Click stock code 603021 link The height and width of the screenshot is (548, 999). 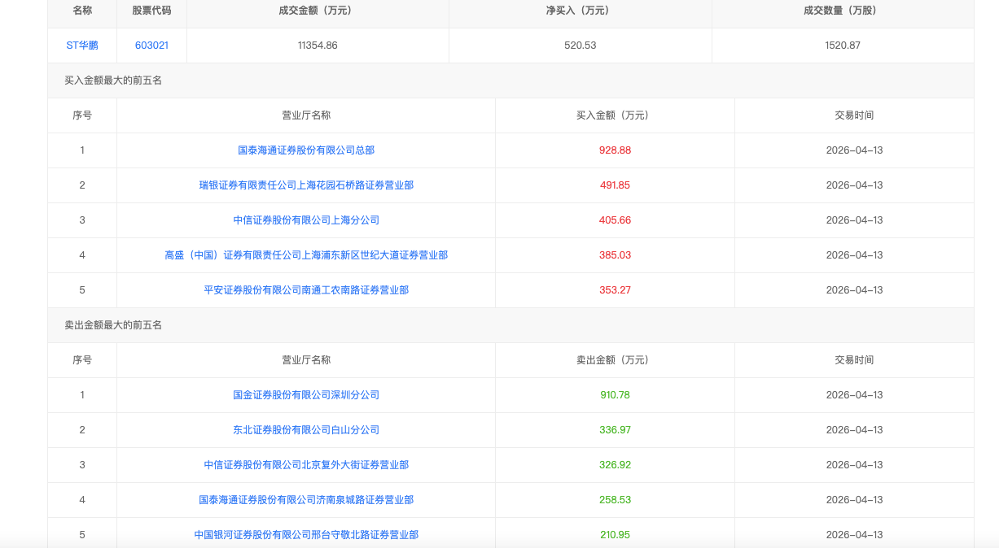[151, 46]
